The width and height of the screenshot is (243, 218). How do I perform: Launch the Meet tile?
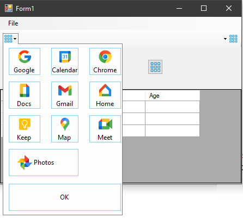pos(105,129)
